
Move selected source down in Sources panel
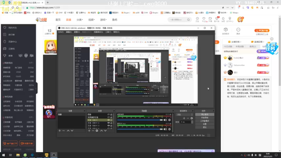pyautogui.click(x=105, y=131)
